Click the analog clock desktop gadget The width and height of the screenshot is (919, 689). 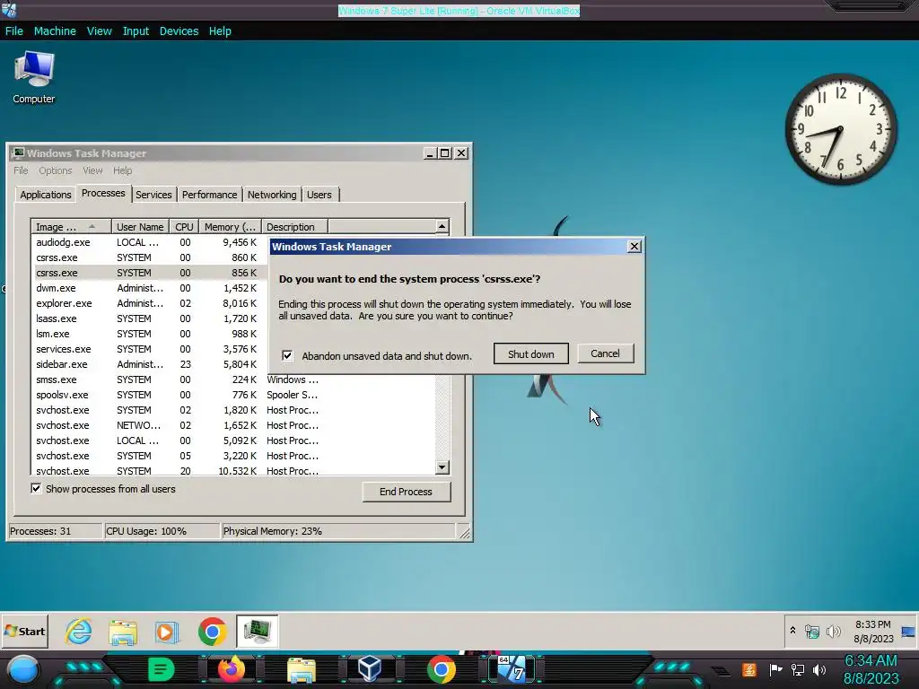coord(840,129)
